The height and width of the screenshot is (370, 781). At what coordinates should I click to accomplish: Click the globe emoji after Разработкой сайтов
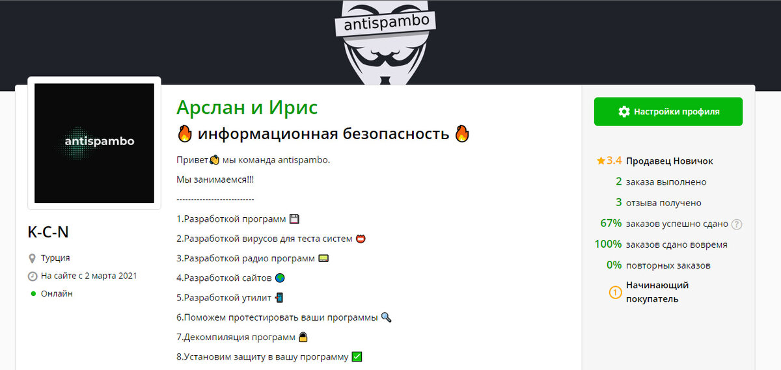click(280, 278)
